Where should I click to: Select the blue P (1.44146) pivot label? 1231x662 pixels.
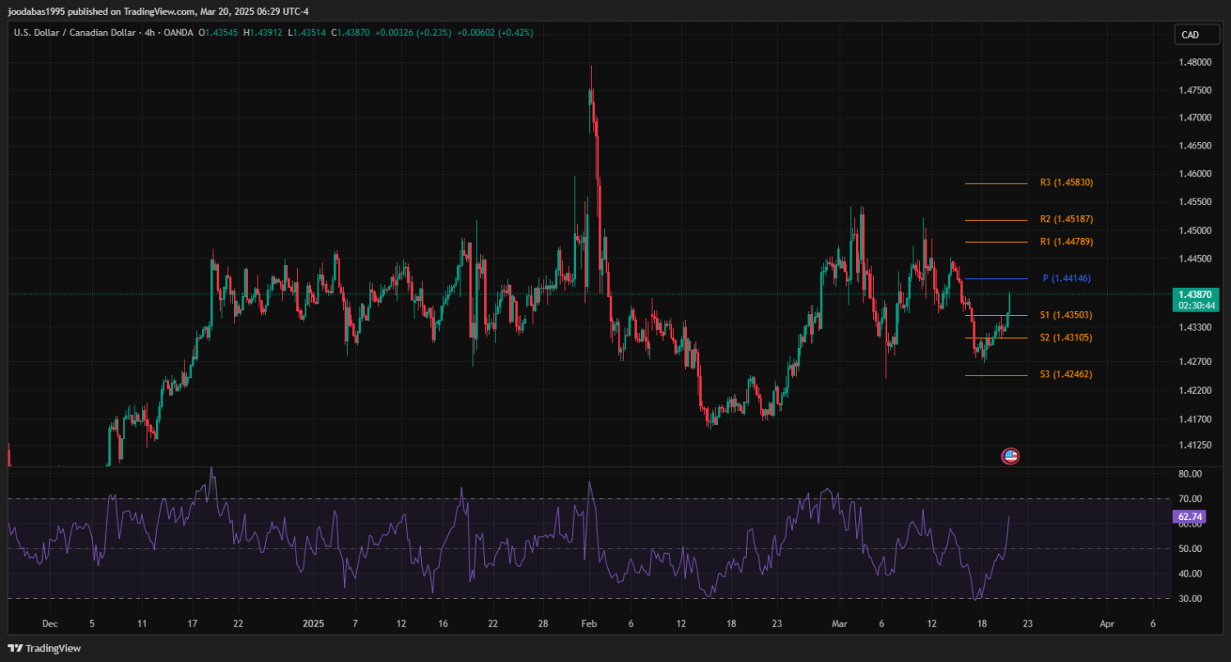1066,279
